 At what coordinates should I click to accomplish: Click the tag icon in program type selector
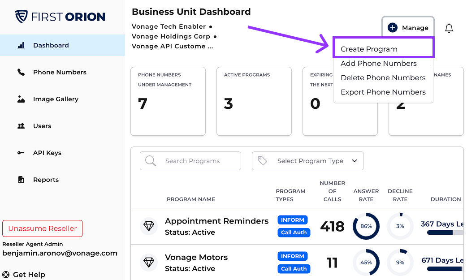click(x=262, y=161)
